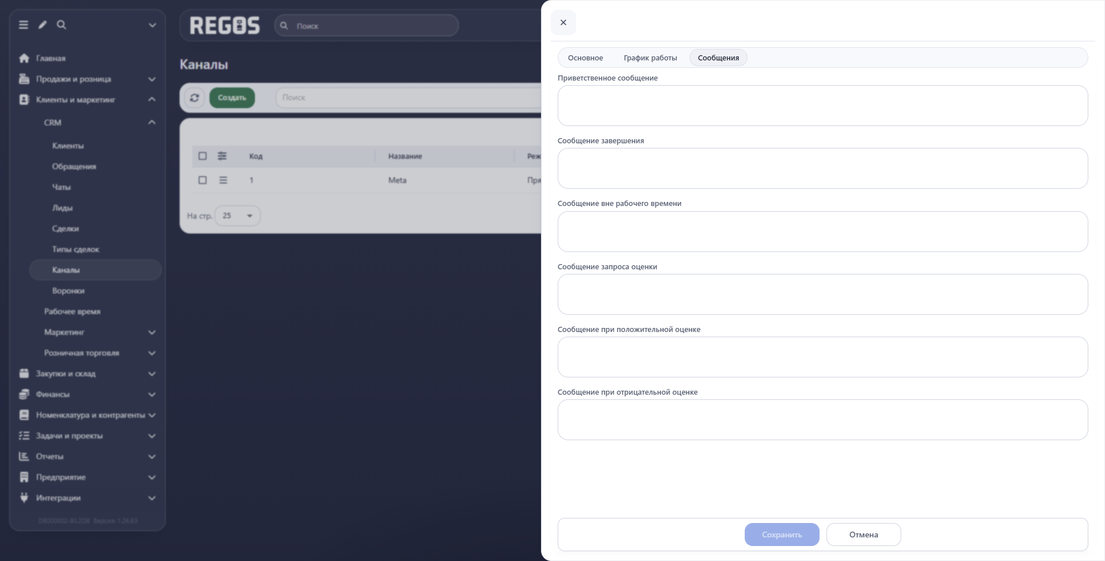Collapse the sidebar header dropdown chevron
The image size is (1105, 561).
153,25
